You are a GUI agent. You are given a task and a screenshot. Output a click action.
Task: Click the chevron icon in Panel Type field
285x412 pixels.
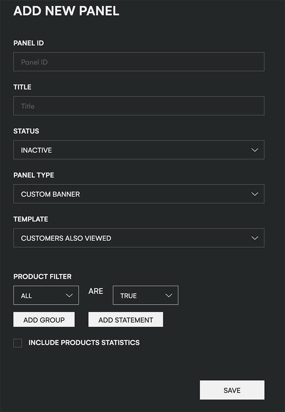point(255,194)
